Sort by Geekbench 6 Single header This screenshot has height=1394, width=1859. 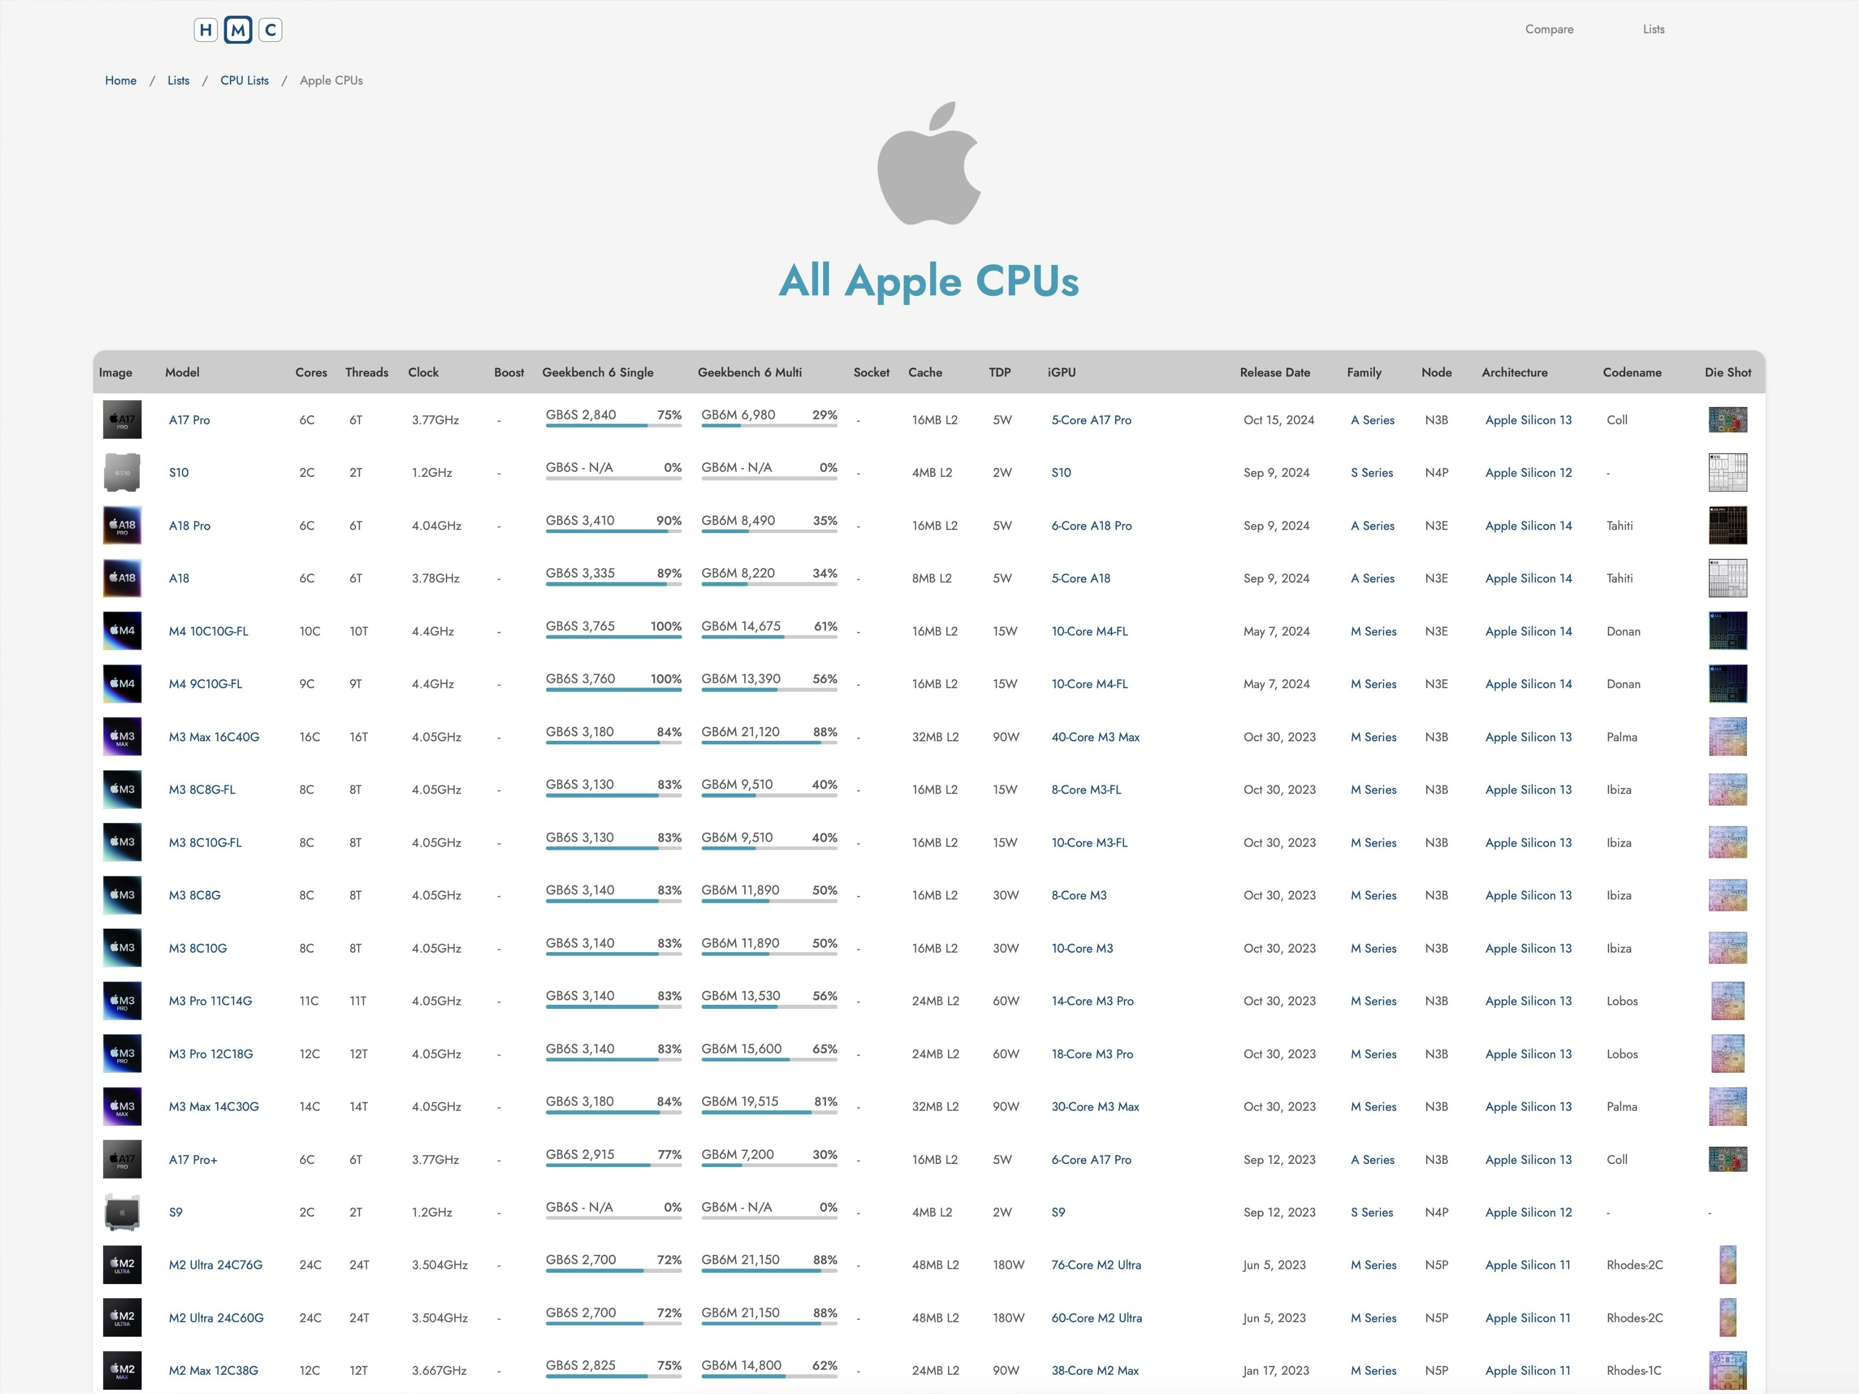(598, 372)
